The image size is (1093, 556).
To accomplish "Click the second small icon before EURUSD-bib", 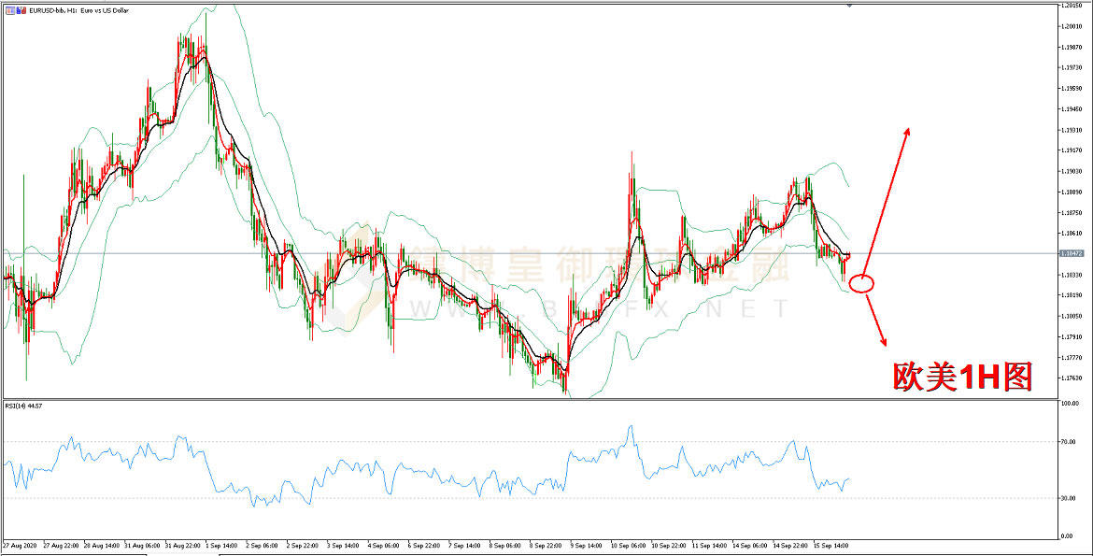I will (x=21, y=9).
